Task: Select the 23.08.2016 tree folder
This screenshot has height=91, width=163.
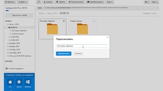Action: pyautogui.click(x=15, y=37)
